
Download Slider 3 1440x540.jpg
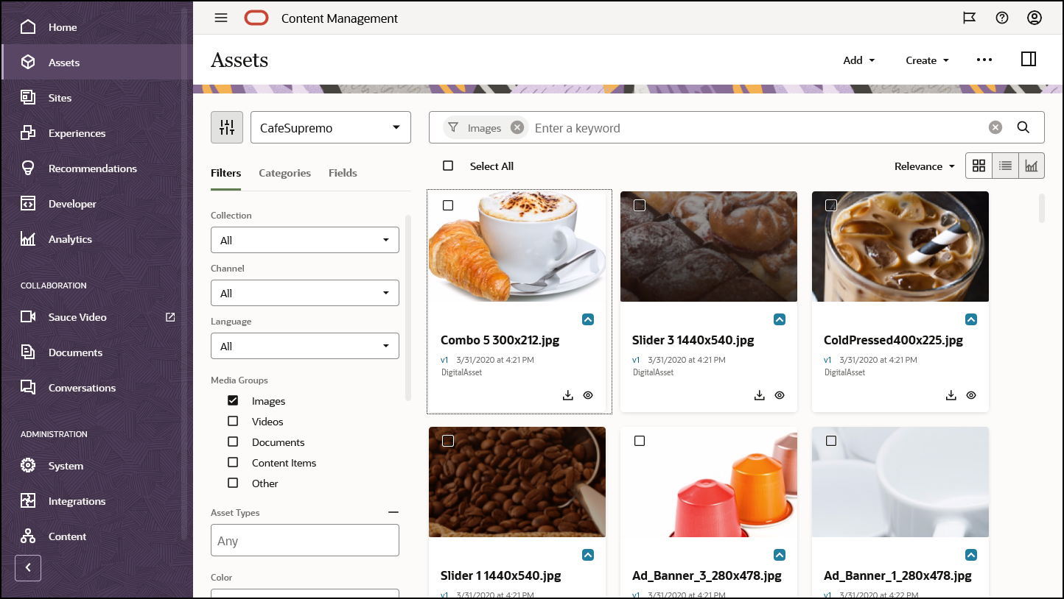[x=759, y=395]
